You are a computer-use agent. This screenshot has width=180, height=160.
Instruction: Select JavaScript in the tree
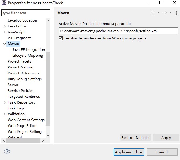pos(16,32)
